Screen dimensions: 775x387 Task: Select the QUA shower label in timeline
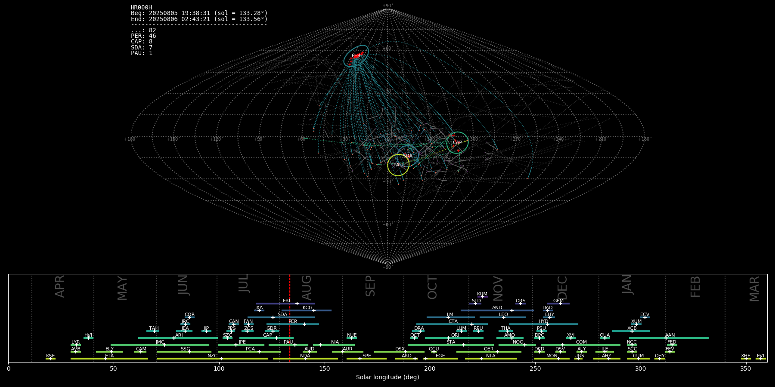pos(605,335)
